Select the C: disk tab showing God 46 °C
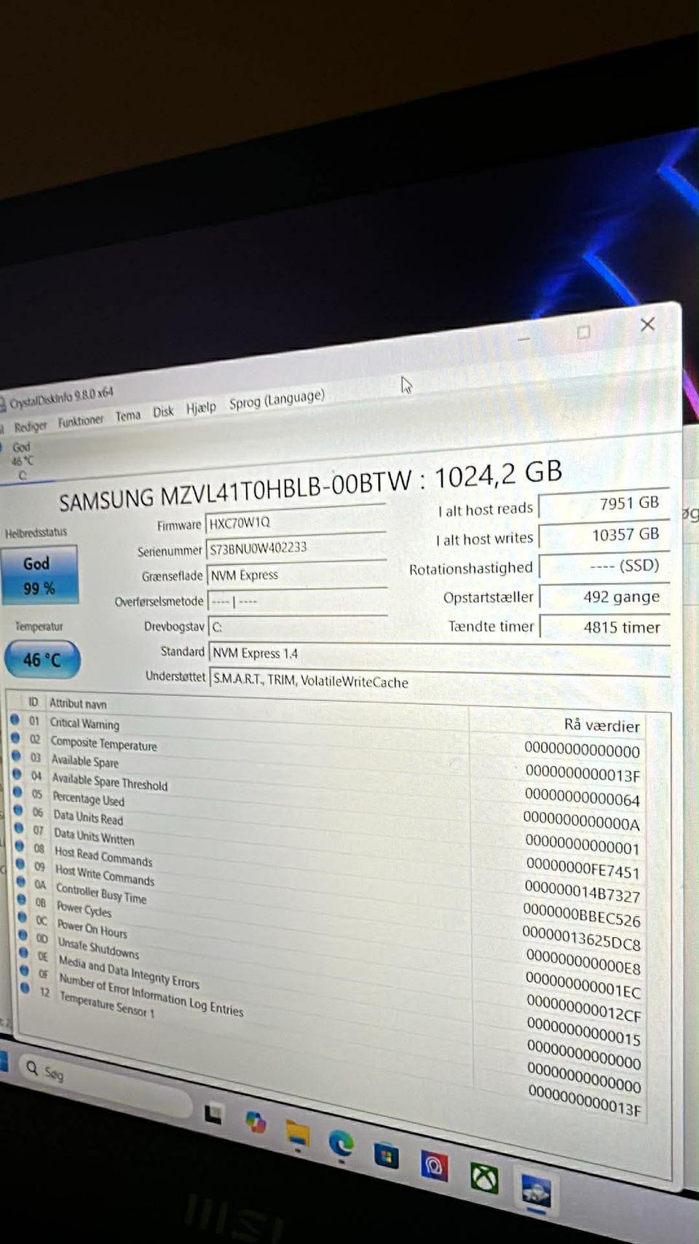The image size is (699, 1244). tap(22, 461)
